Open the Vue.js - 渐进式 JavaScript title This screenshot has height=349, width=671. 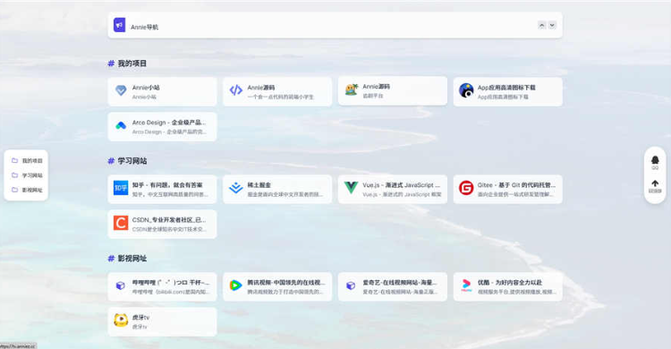tap(402, 185)
